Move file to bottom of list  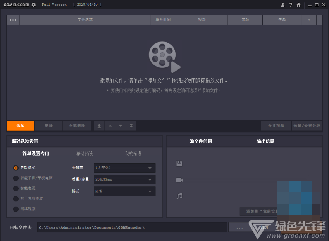[131, 126]
